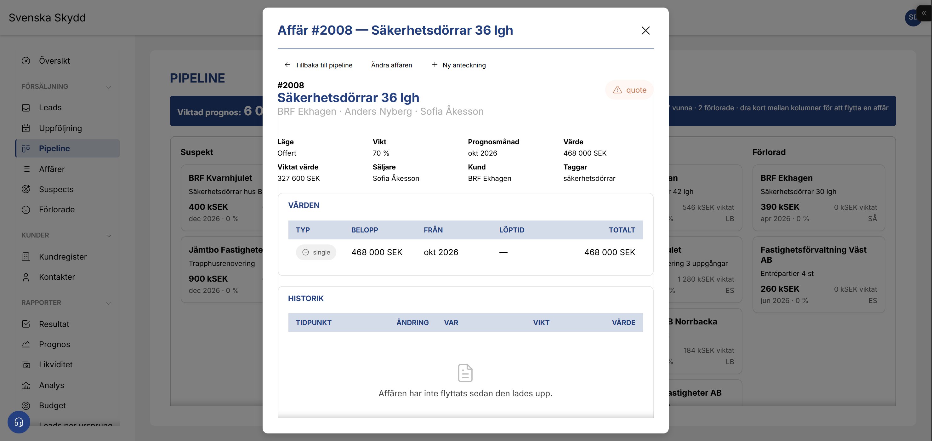Open Översikt gauge icon in sidebar
This screenshot has width=932, height=441.
coord(26,61)
